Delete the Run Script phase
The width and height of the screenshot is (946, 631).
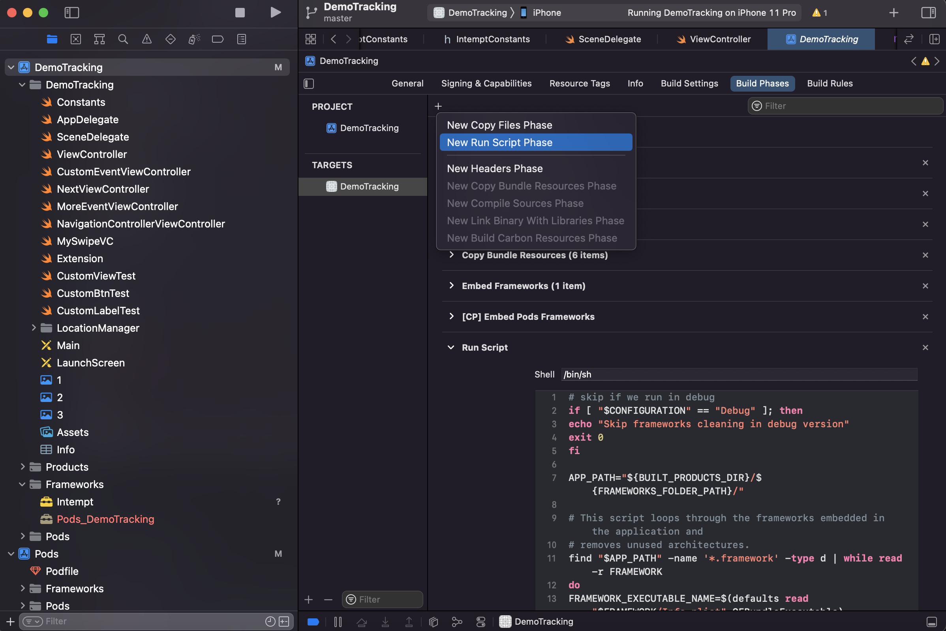925,347
